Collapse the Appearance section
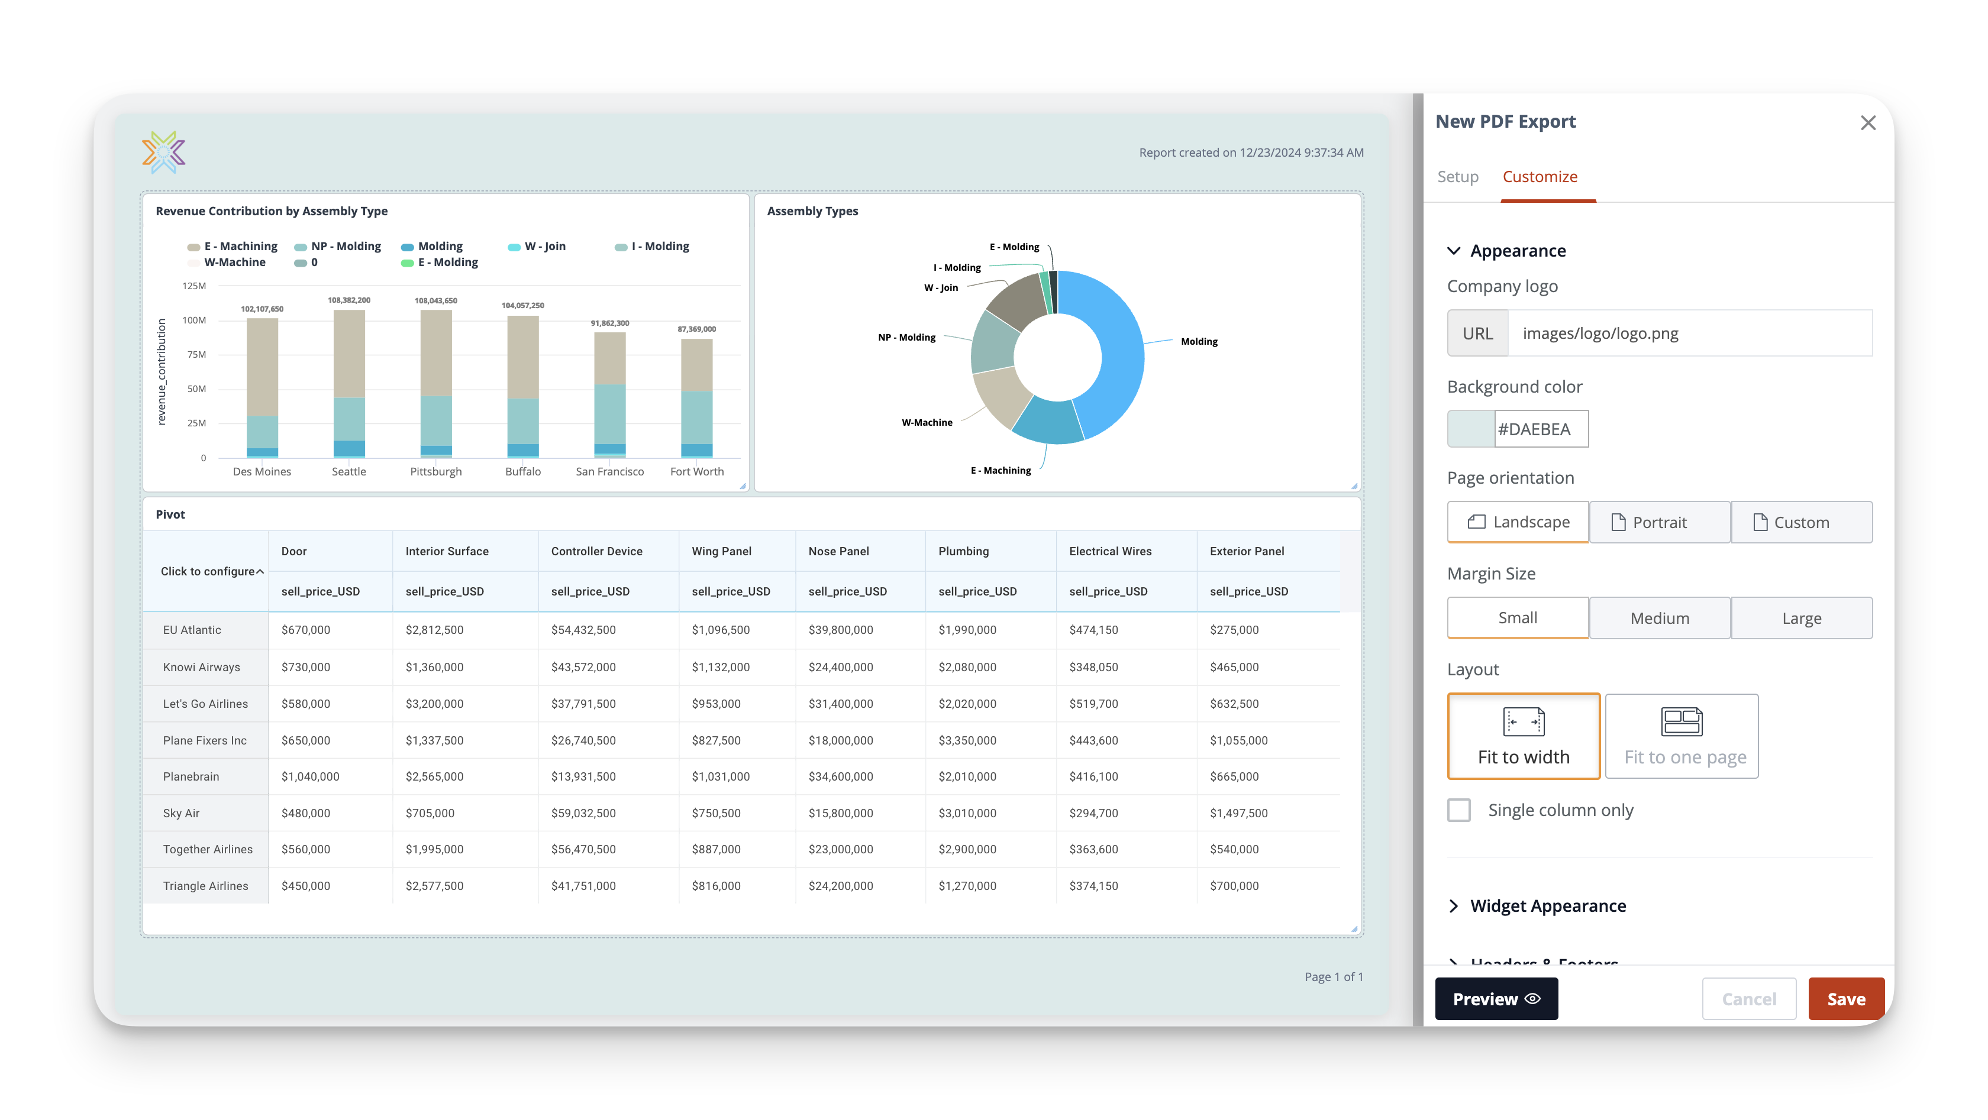The image size is (1988, 1120). (x=1454, y=251)
